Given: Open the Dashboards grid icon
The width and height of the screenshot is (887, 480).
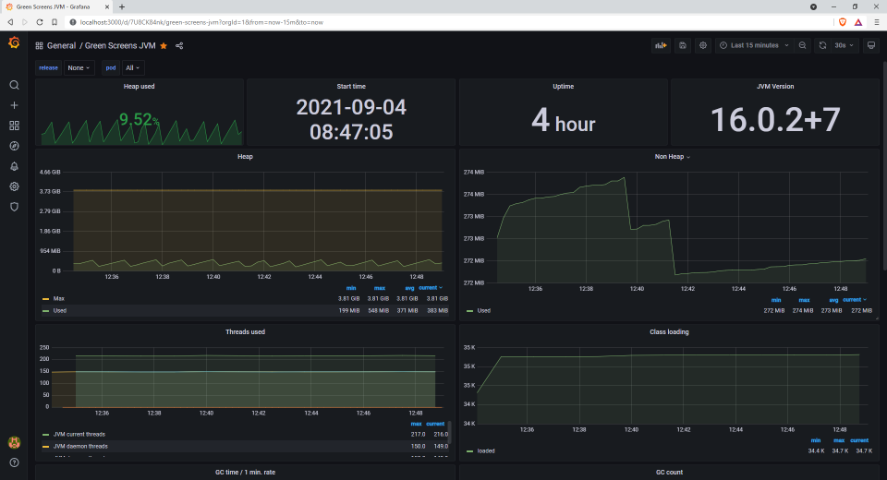Looking at the screenshot, I should pos(14,126).
